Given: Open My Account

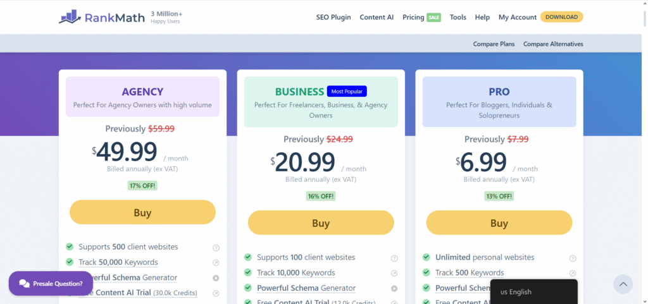Looking at the screenshot, I should [x=518, y=17].
